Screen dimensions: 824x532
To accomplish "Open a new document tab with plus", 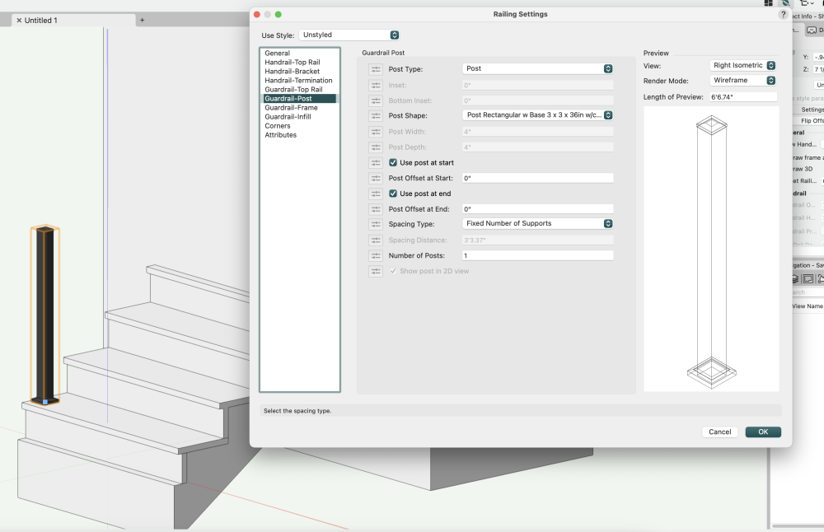I will [142, 20].
